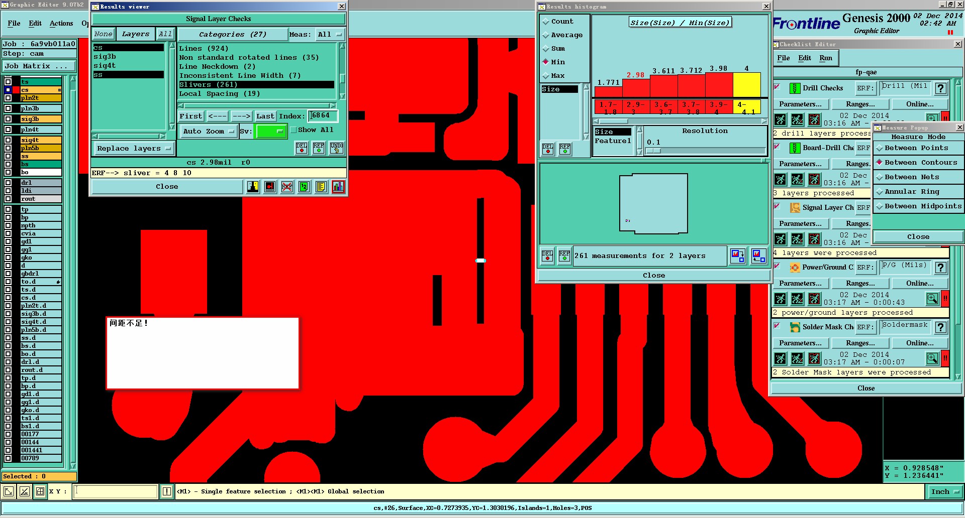Viewport: 965px width, 518px height.
Task: Click the DEL icon in Results viewer
Action: 302,148
